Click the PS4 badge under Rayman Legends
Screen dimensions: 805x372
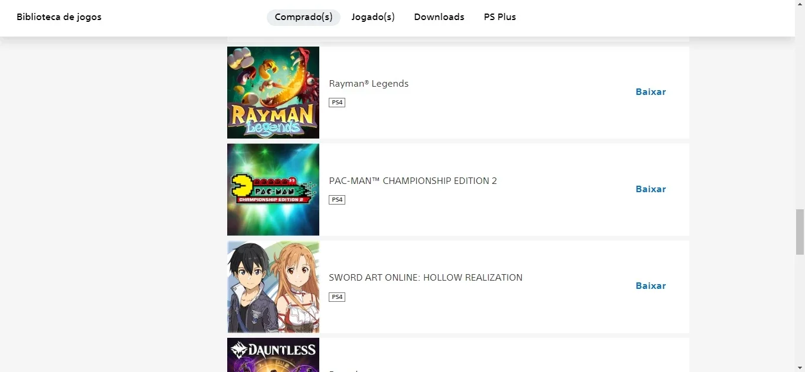click(337, 103)
